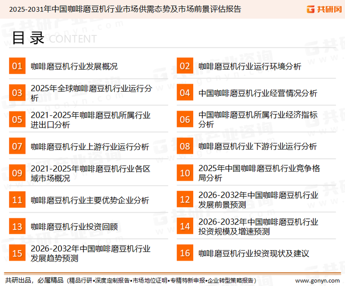The image size is (345, 286).
Task: Click orange number box 13
Action: tap(17, 226)
